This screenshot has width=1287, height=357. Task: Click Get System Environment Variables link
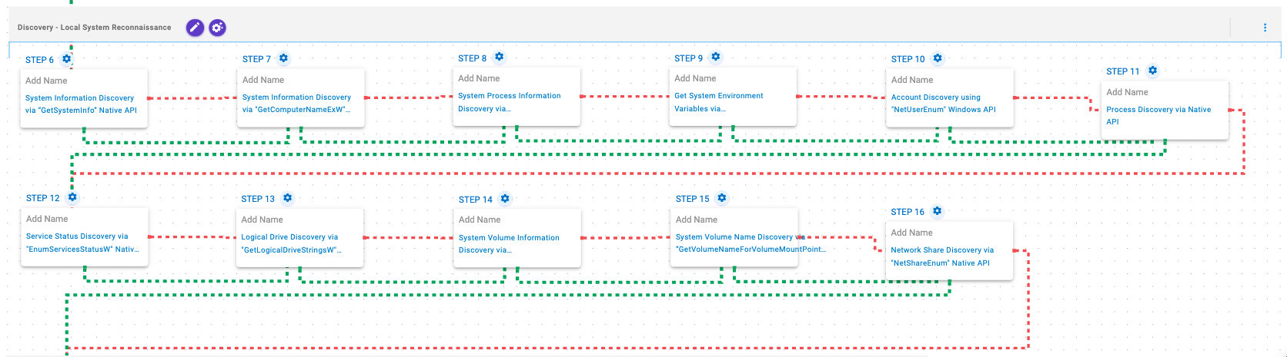[x=718, y=102]
